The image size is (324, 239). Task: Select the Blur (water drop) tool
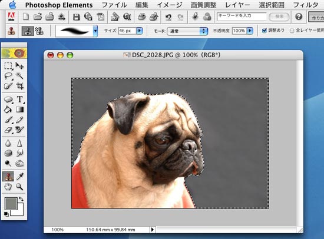(x=8, y=143)
